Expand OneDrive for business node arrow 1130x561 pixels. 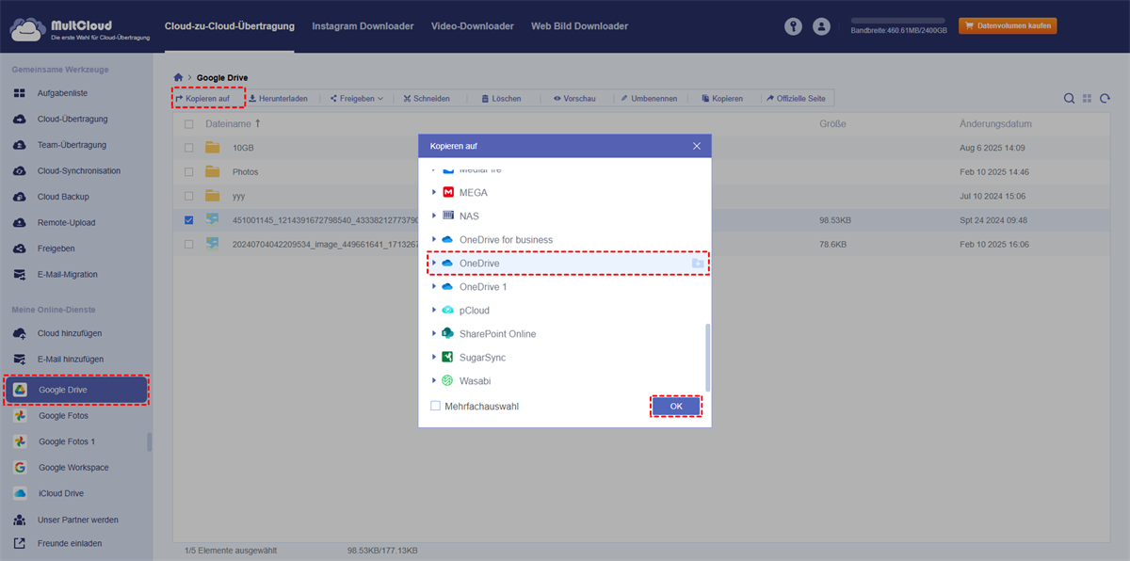[434, 239]
